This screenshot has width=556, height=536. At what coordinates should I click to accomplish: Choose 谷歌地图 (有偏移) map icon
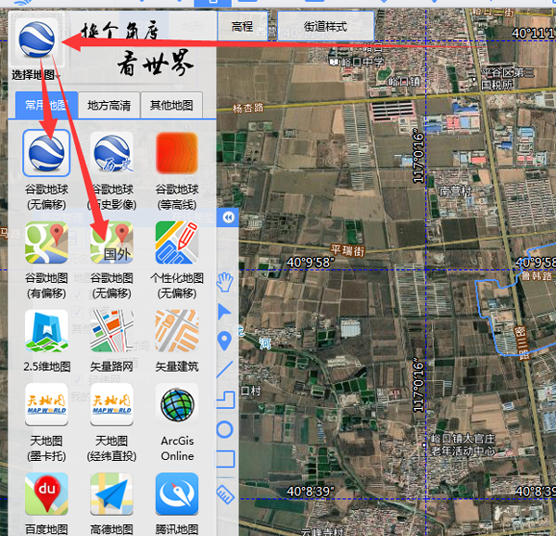coord(46,243)
